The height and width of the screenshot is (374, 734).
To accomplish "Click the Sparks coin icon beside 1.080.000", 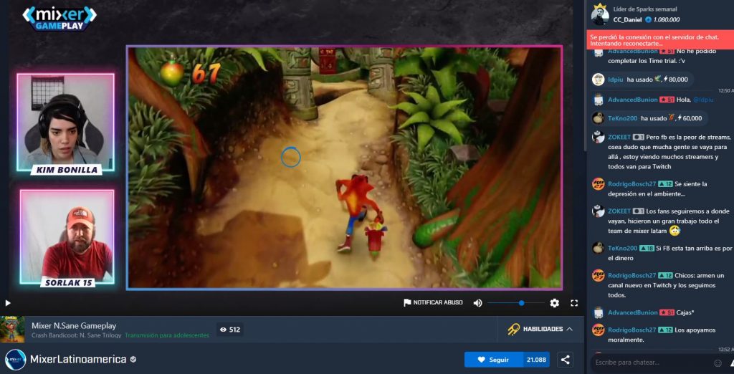I will (x=648, y=19).
